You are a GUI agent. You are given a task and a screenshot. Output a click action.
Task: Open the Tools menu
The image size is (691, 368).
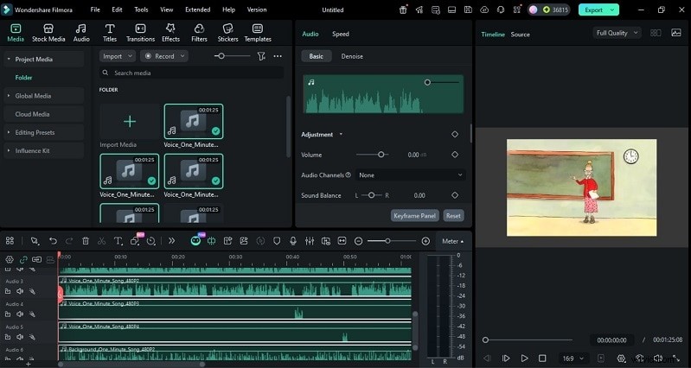pyautogui.click(x=141, y=10)
